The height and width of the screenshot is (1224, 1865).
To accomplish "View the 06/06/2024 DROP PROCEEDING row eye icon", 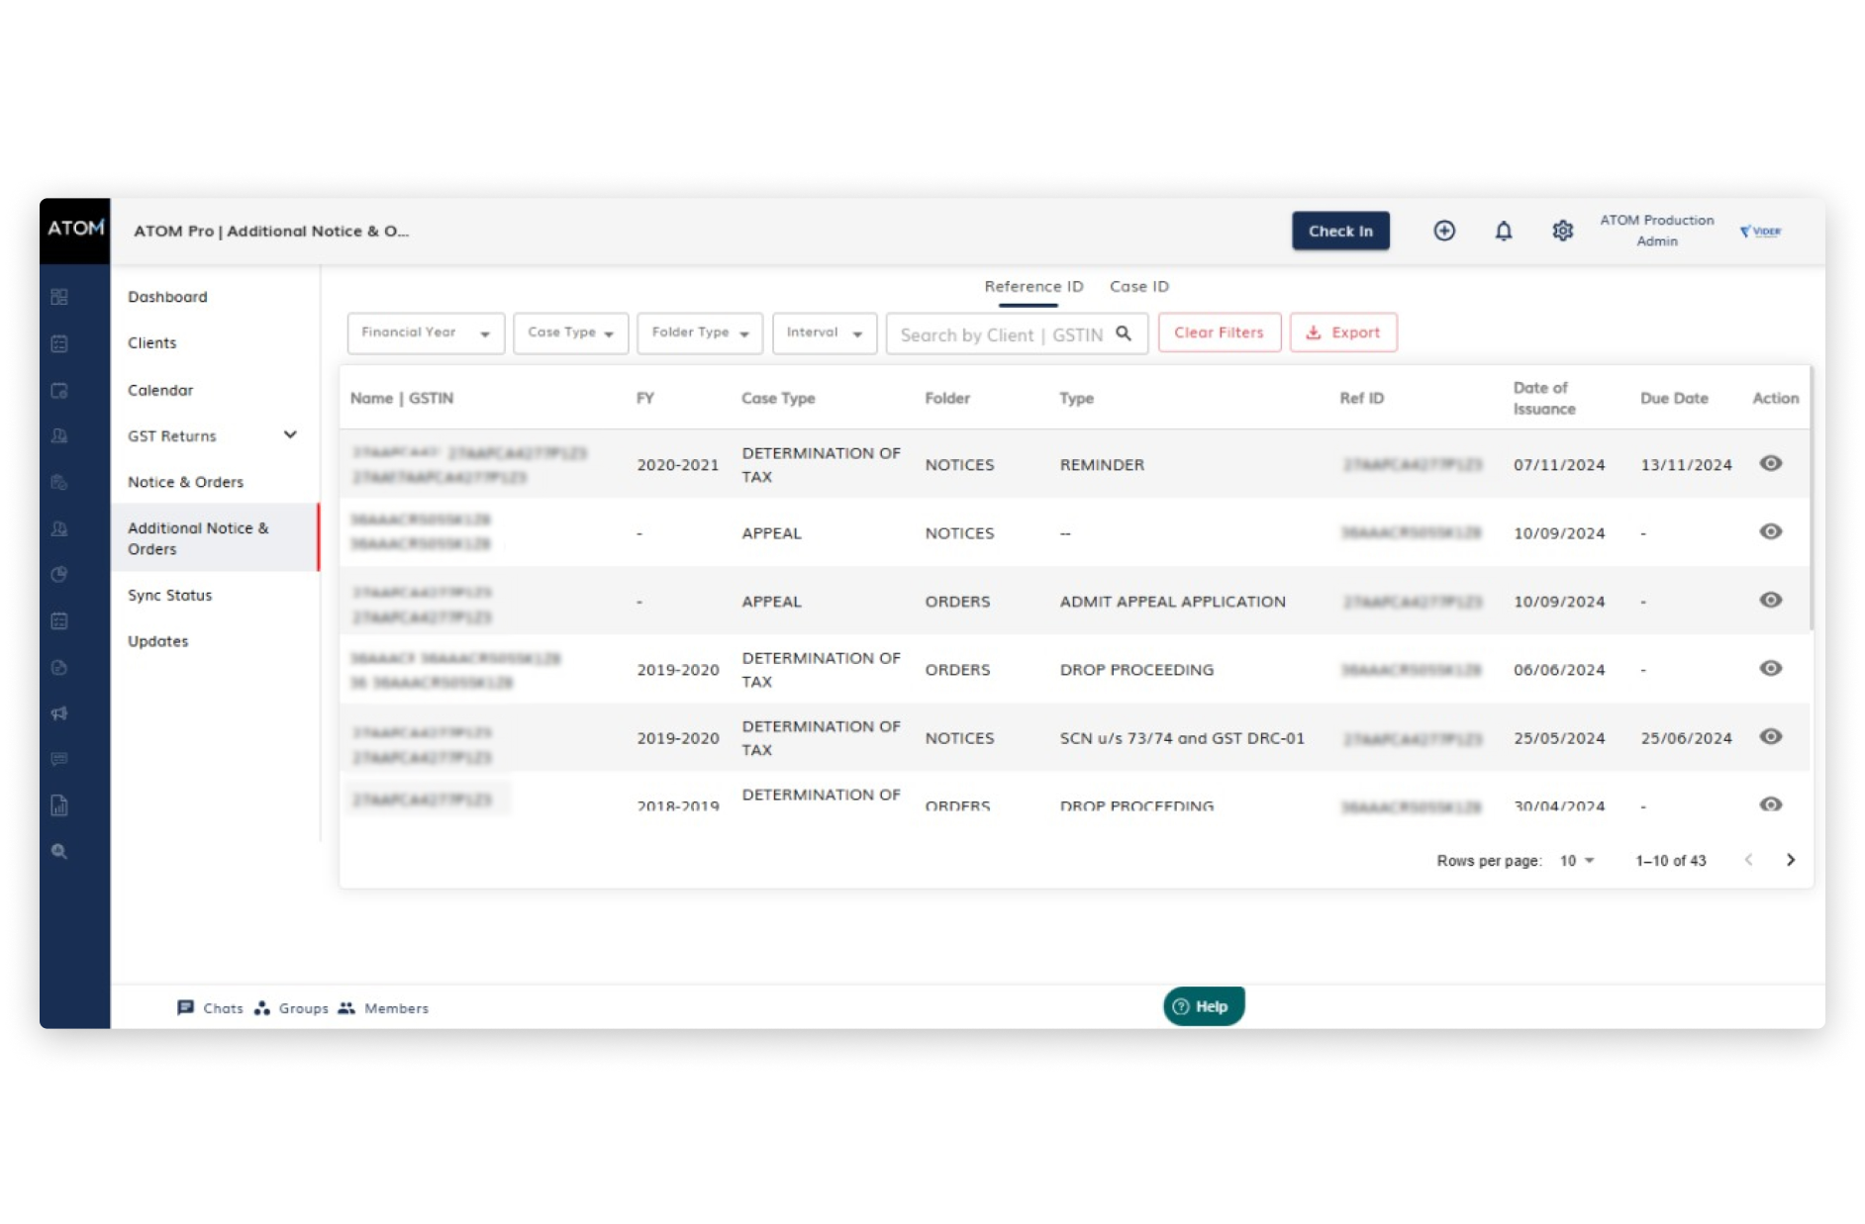I will (x=1770, y=668).
